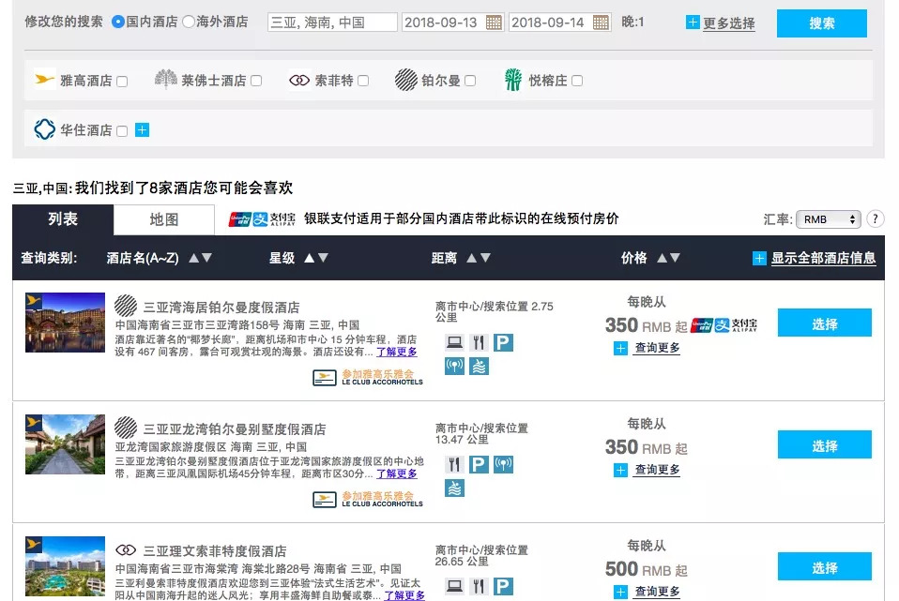Open thumbnail of 三亚湾海居铂尔曼度假酒店
This screenshot has width=899, height=601.
(x=66, y=323)
